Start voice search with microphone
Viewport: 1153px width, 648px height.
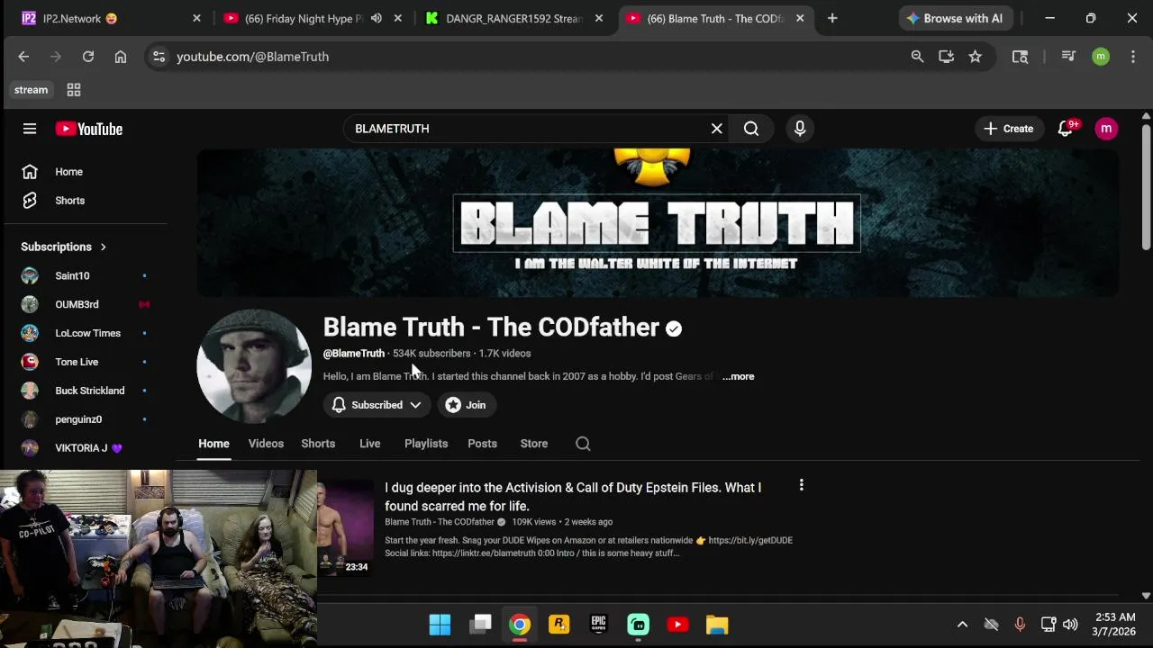coord(800,129)
